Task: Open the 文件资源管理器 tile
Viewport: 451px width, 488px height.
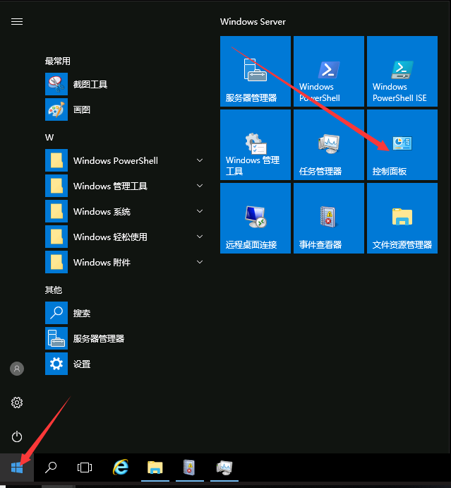Action: click(402, 218)
